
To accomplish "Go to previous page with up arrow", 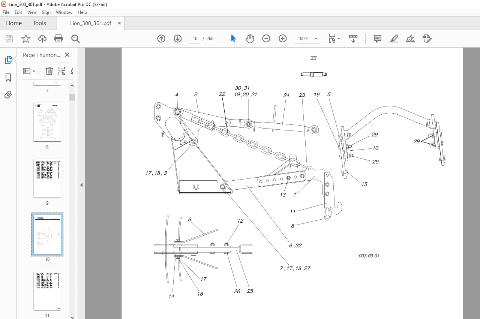I will tap(161, 39).
